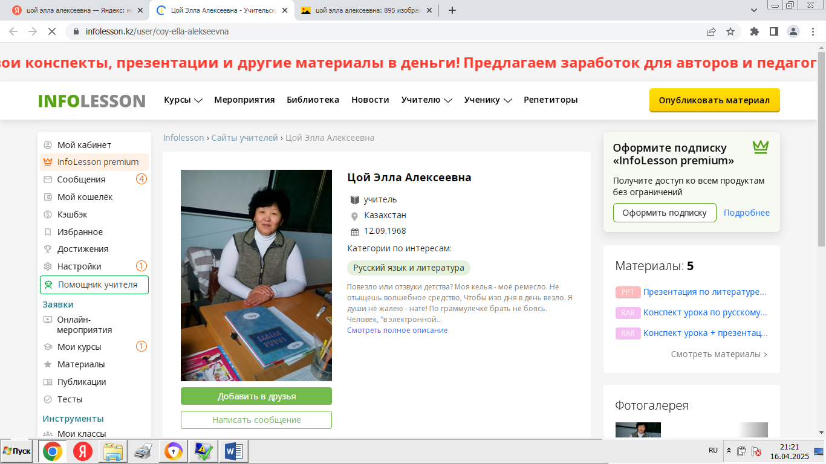Open the Репетиторы menu item
826x464 pixels.
pos(551,100)
